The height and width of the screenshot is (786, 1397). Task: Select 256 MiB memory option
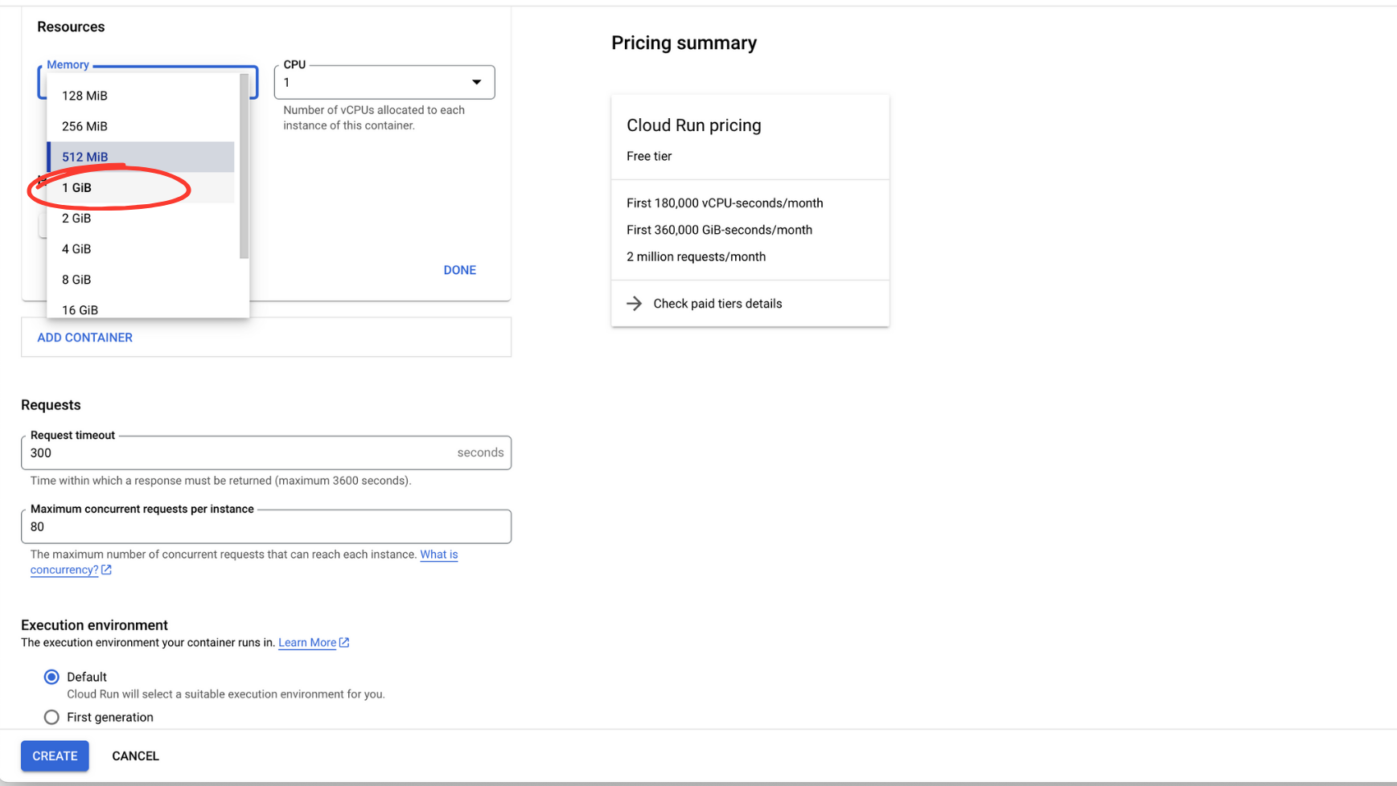tap(84, 126)
